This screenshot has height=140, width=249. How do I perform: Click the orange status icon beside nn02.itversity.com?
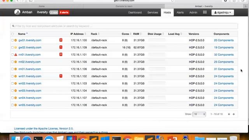[x=16, y=62]
